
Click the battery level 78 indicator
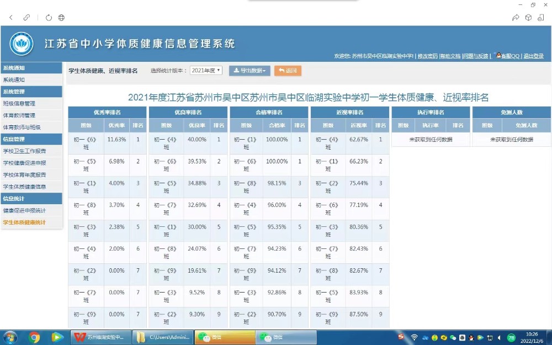click(x=511, y=338)
